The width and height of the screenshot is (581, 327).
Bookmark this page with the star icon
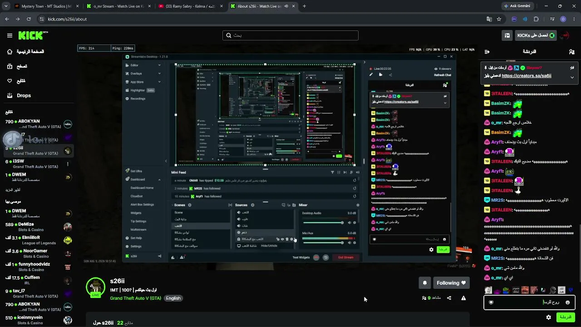(499, 19)
